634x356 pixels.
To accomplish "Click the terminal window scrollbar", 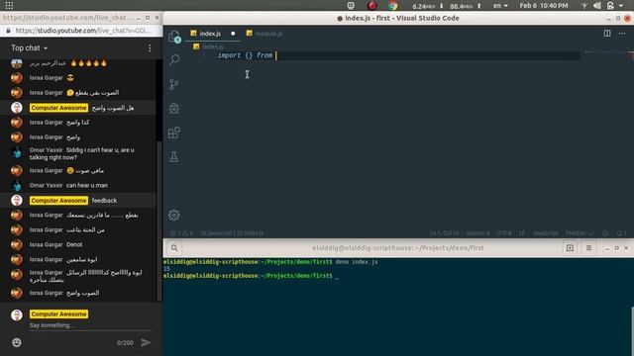I will click(x=632, y=331).
